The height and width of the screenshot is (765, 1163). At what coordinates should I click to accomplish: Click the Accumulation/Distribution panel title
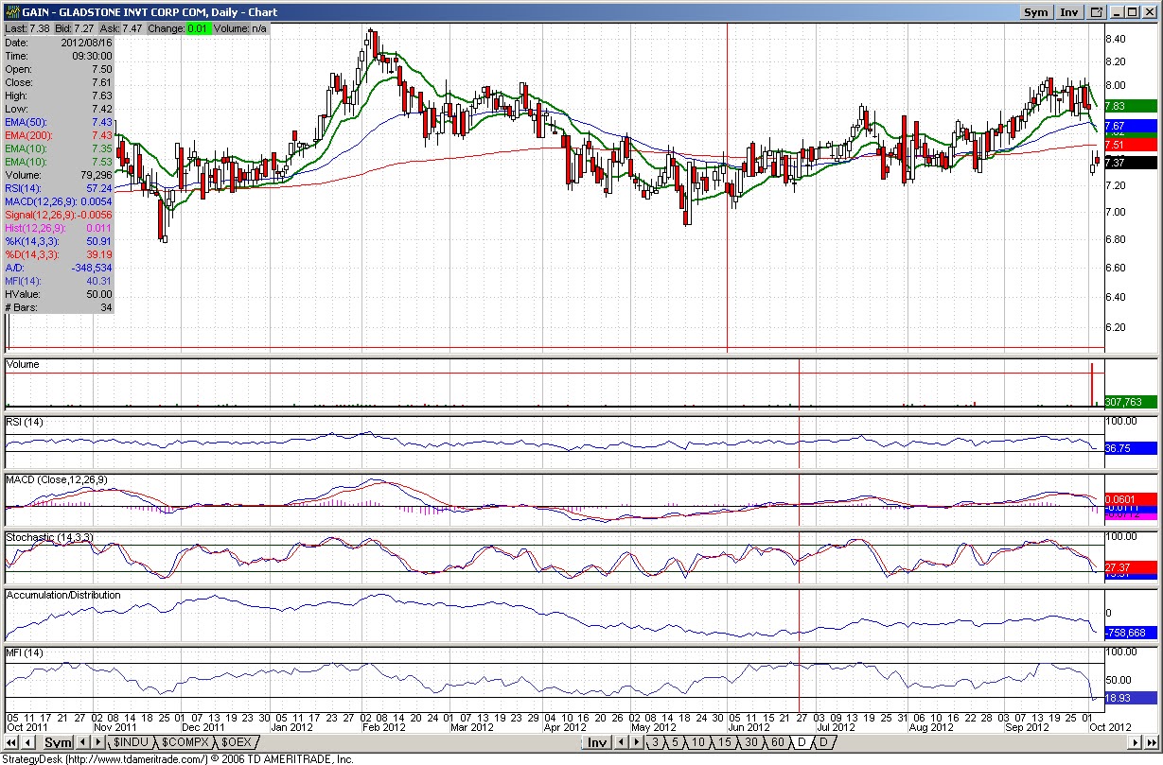[x=63, y=595]
